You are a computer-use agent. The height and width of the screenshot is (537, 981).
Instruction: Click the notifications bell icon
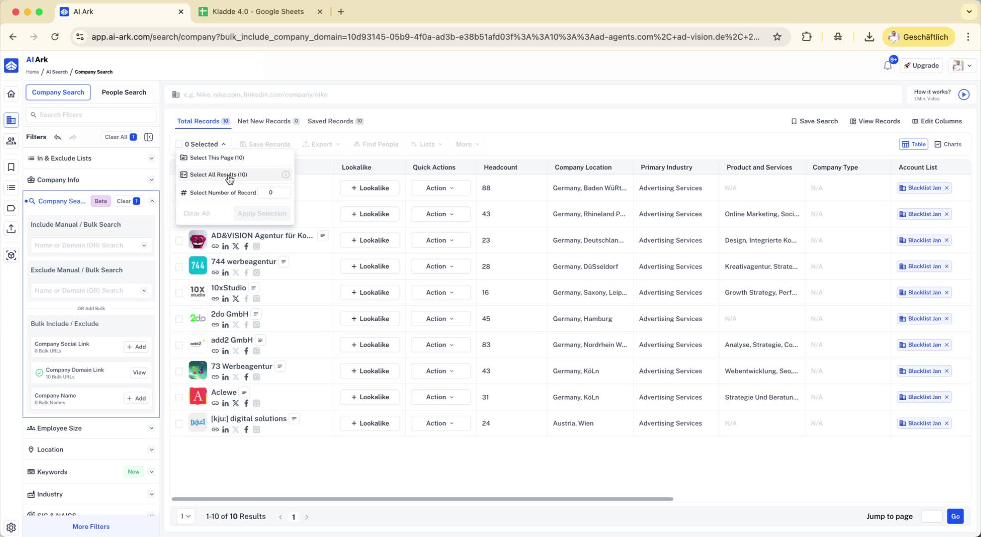(887, 66)
